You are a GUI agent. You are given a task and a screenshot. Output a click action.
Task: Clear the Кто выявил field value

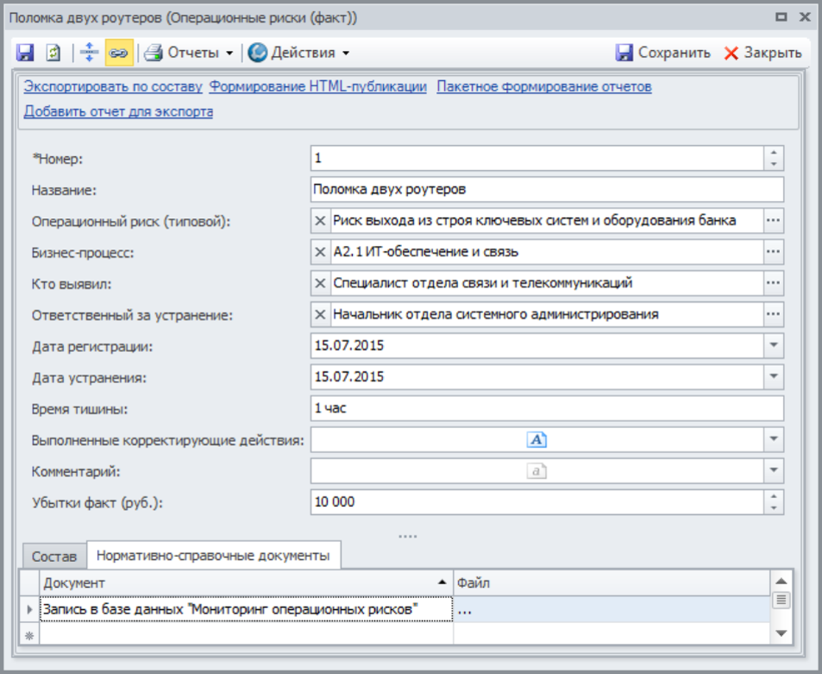coord(320,283)
